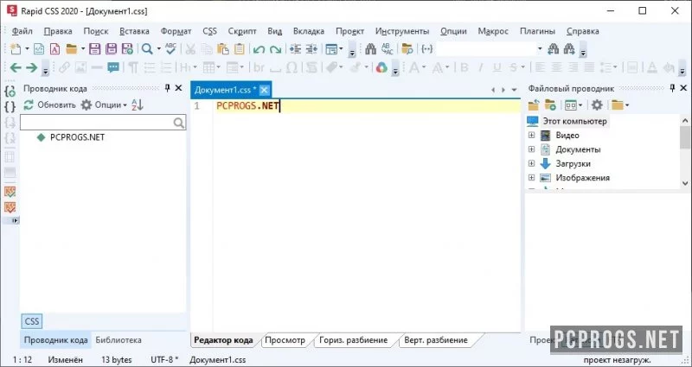Open the new document dropdown arrow
The width and height of the screenshot is (692, 367).
(x=27, y=49)
